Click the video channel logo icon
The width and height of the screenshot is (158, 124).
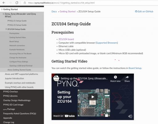(56, 78)
